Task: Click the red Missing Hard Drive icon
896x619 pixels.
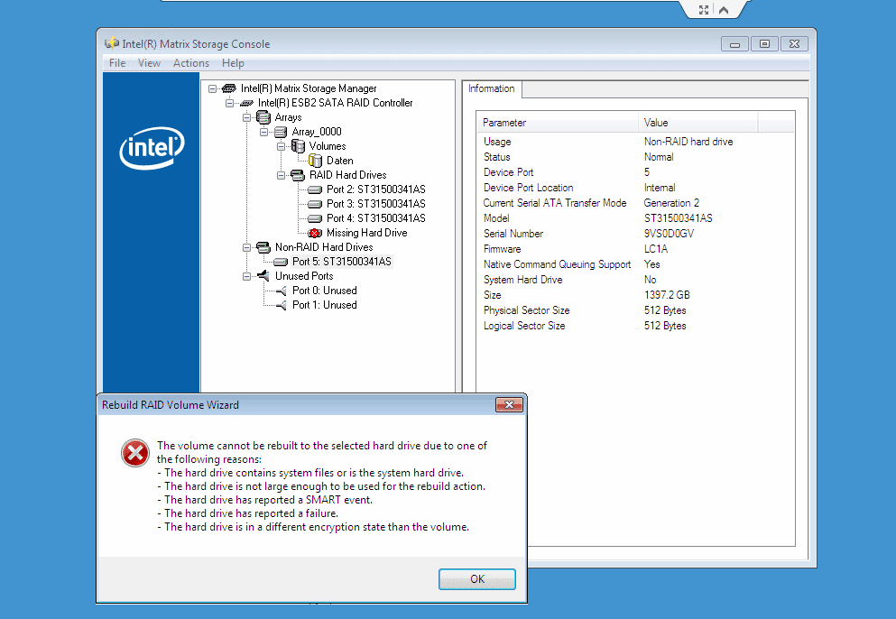Action: [x=315, y=233]
